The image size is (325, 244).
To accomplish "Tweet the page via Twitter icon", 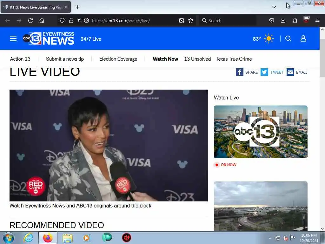I will (x=264, y=72).
